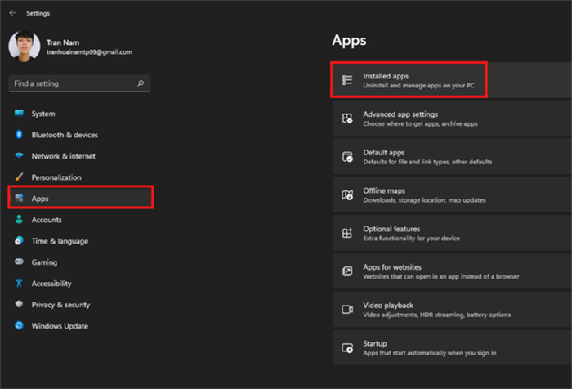Click the Personalization paintbrush icon

tap(19, 177)
